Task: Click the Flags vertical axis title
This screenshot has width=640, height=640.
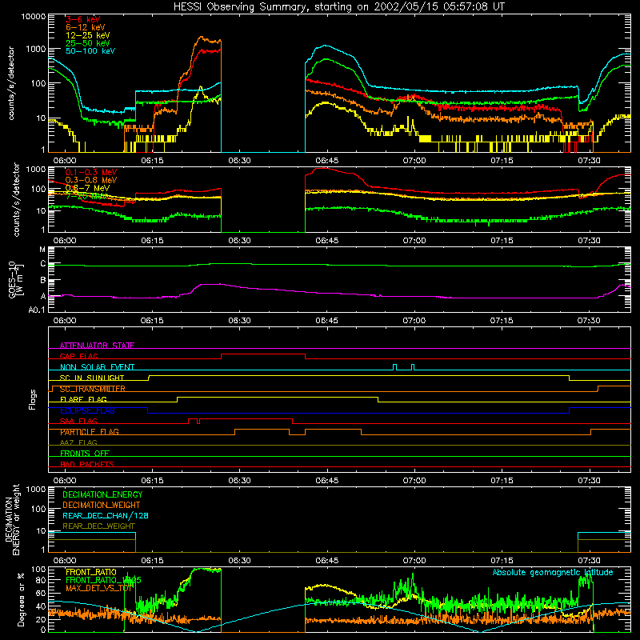Action: click(x=33, y=399)
